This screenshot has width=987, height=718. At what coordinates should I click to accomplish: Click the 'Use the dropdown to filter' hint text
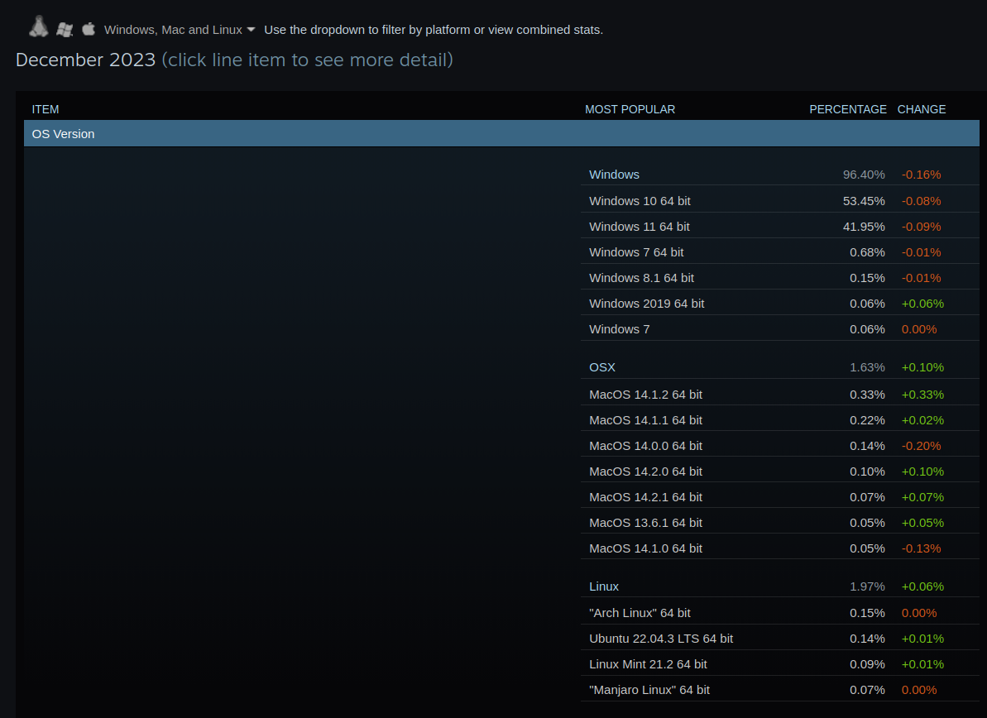[433, 30]
